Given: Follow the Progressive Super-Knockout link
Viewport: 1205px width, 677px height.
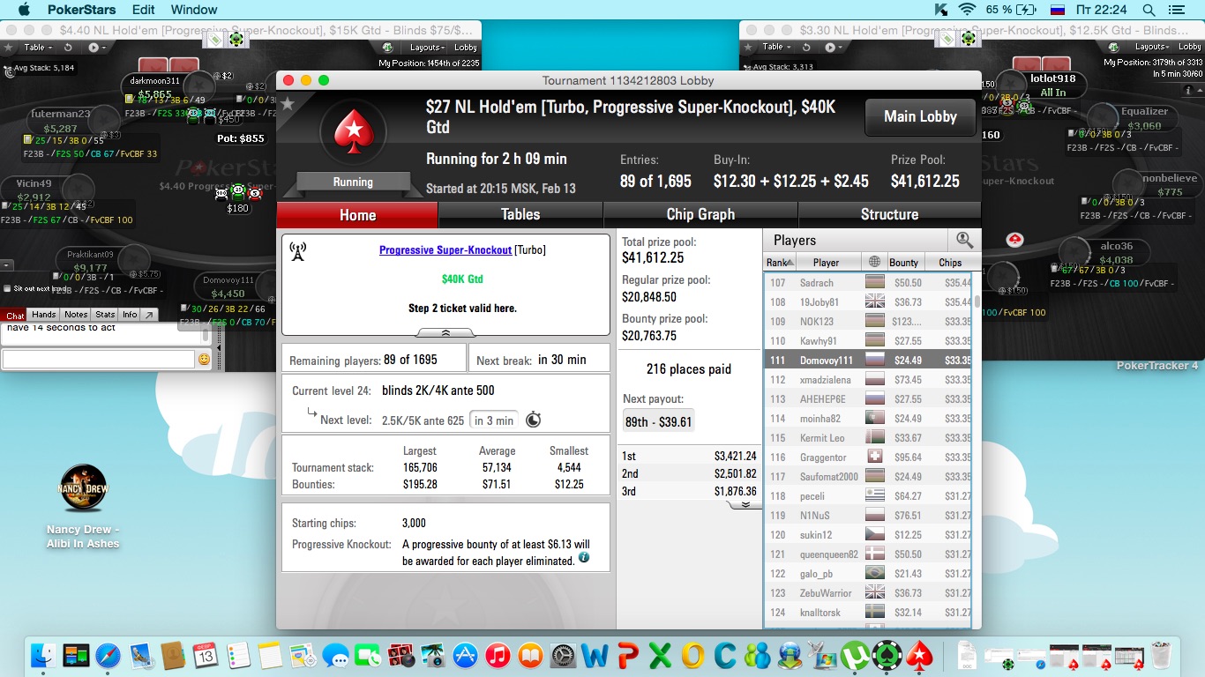Looking at the screenshot, I should pyautogui.click(x=445, y=250).
